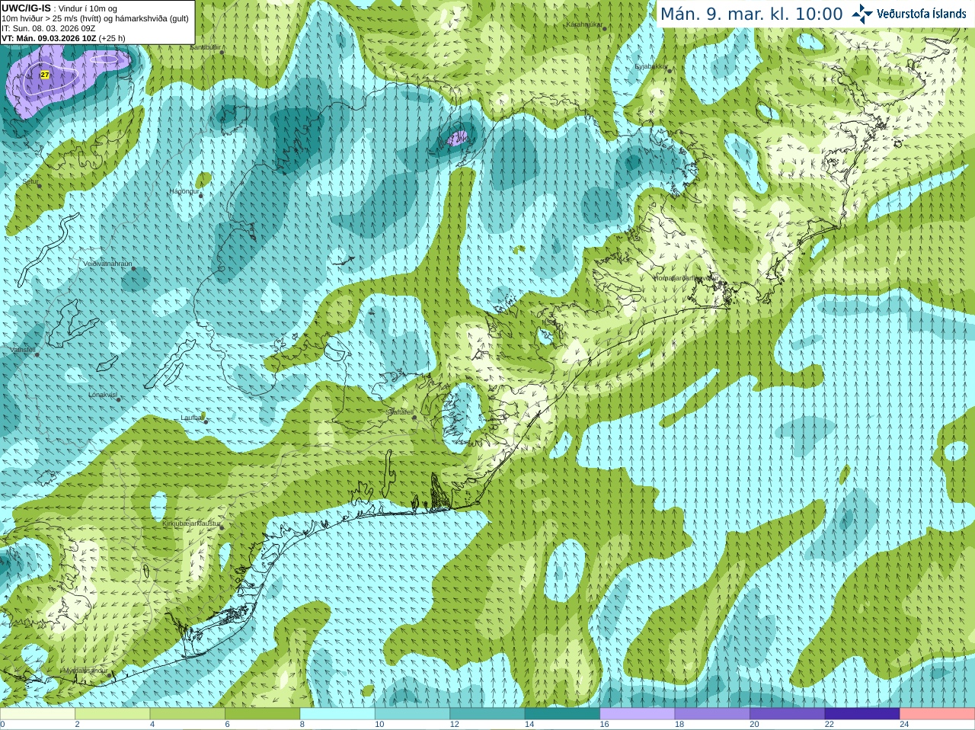The image size is (975, 730).
Task: Pick the 18–20 m/s purple legend swatch
Action: (x=712, y=714)
